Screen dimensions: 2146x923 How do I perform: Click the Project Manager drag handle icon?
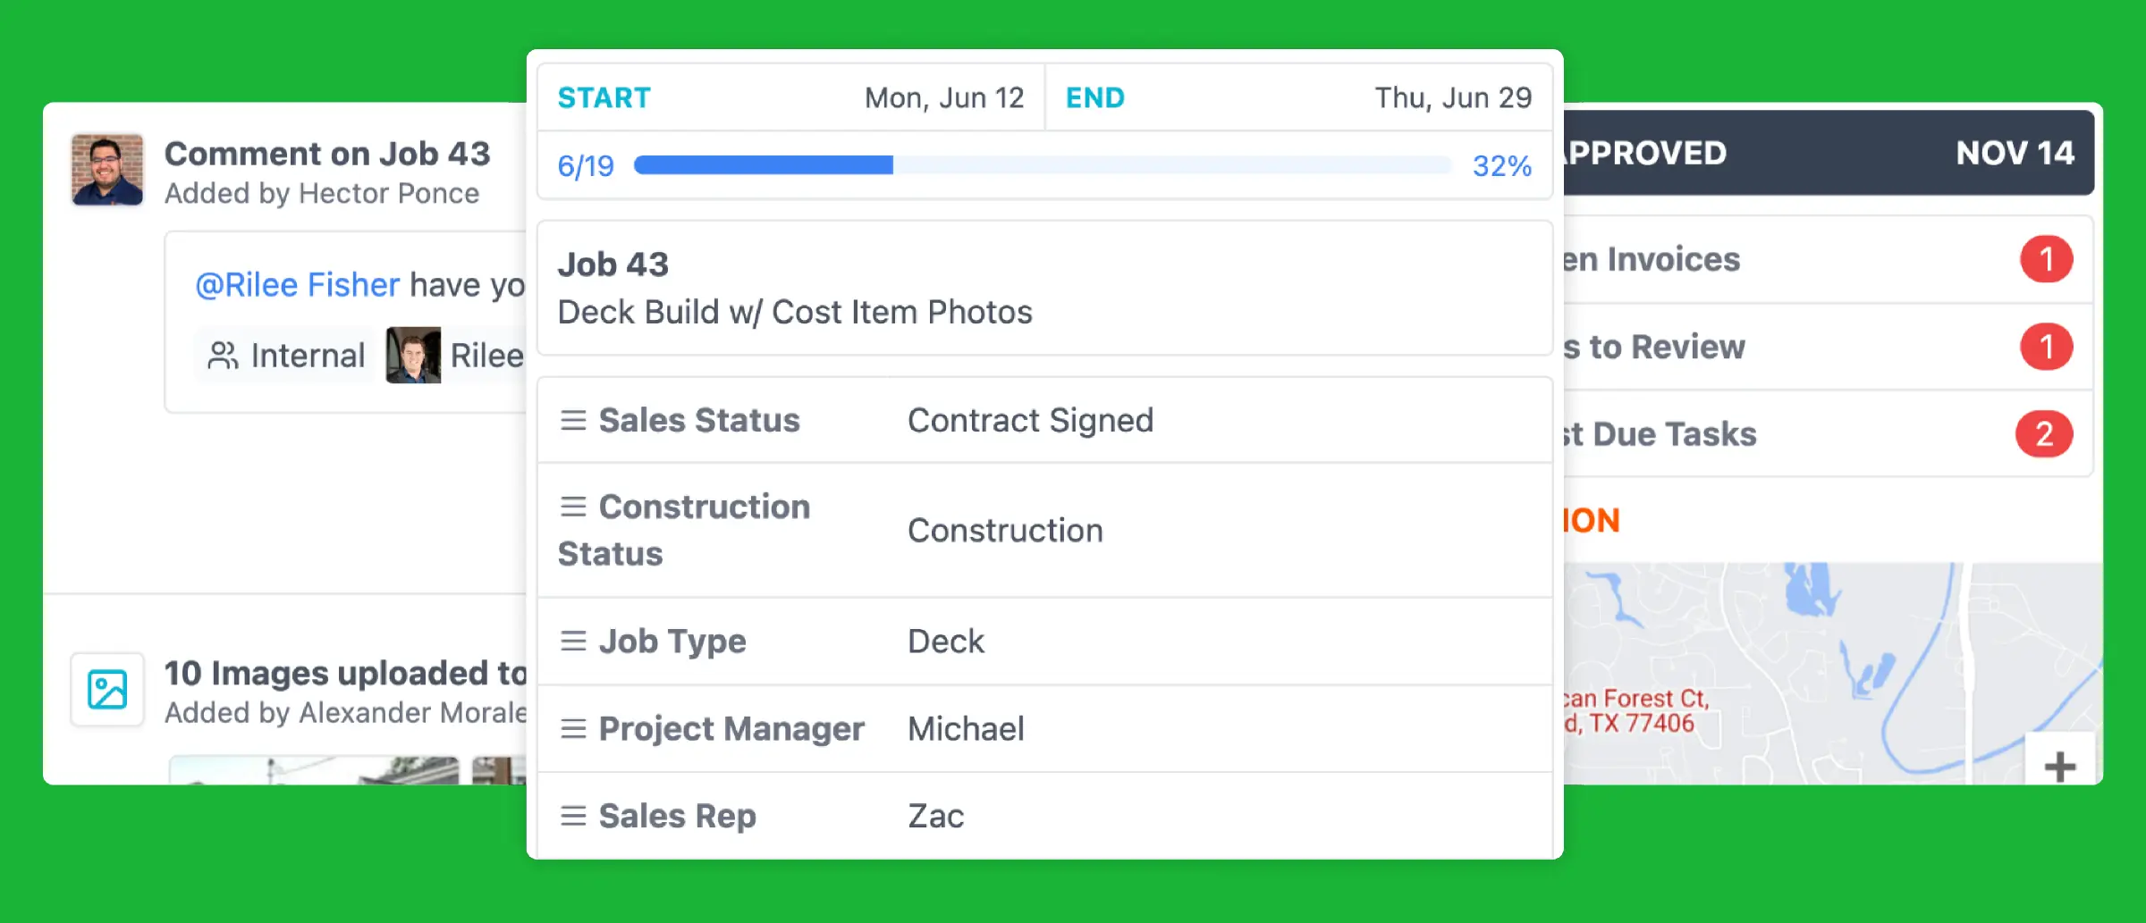tap(573, 728)
